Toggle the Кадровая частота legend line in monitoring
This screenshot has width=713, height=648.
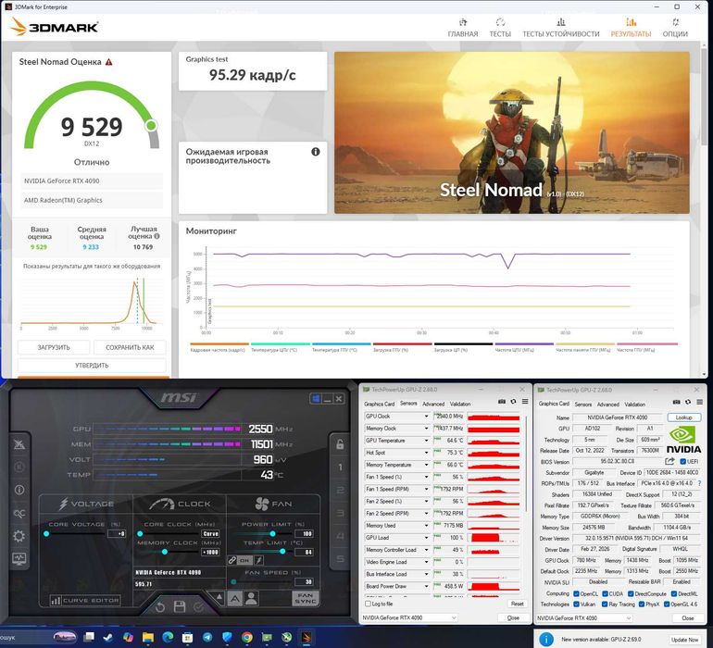coord(219,347)
